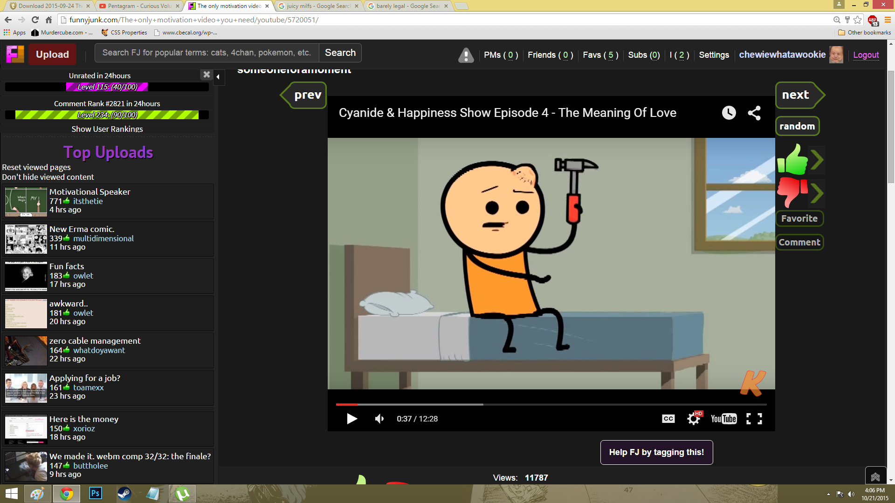Expand arrow next to thumbs down
Screen dimensions: 895x503
[x=817, y=193]
